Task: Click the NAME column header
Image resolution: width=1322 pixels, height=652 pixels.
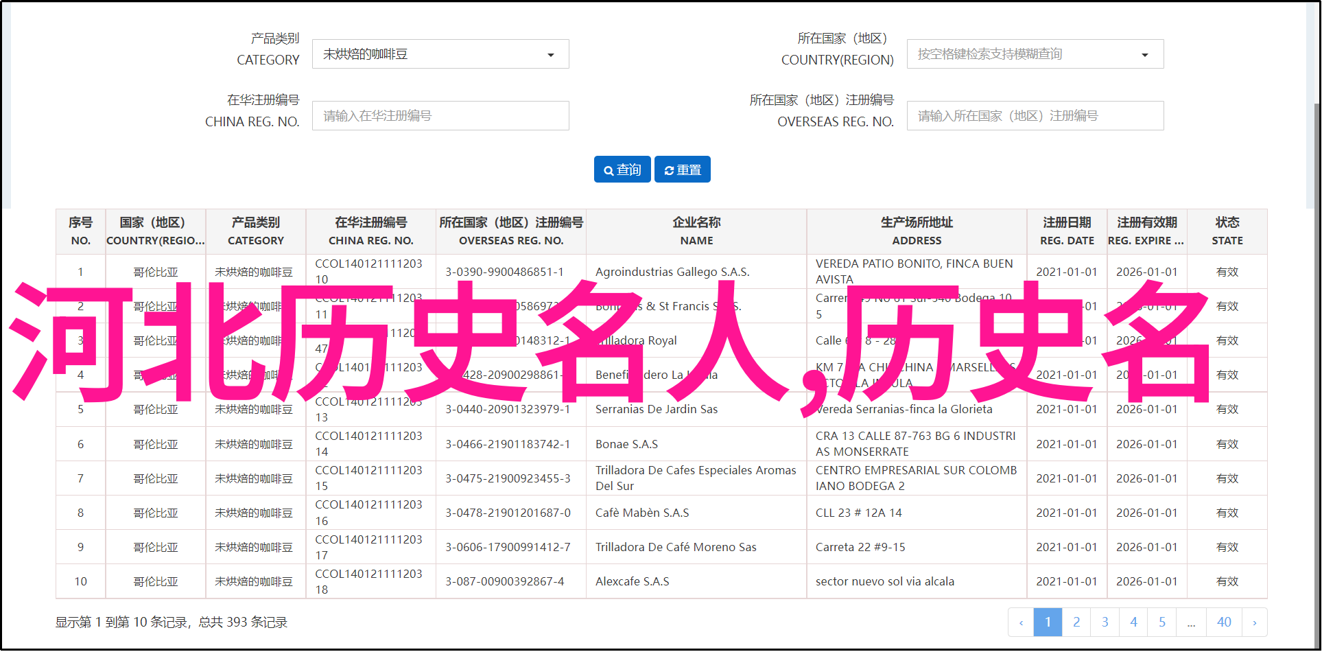Action: [696, 231]
